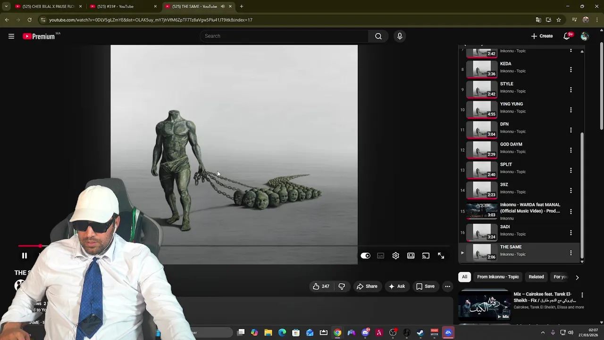Open taskbar volume control
Image resolution: width=604 pixels, height=340 pixels.
click(570, 332)
